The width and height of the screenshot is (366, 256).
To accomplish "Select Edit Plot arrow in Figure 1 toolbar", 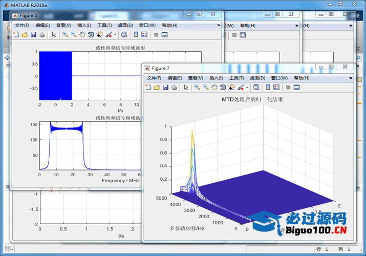I will [54, 35].
